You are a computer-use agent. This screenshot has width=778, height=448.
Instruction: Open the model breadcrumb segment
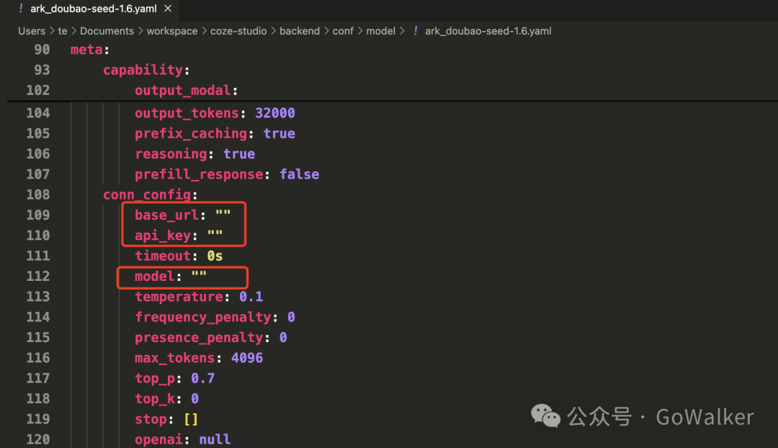pos(380,31)
